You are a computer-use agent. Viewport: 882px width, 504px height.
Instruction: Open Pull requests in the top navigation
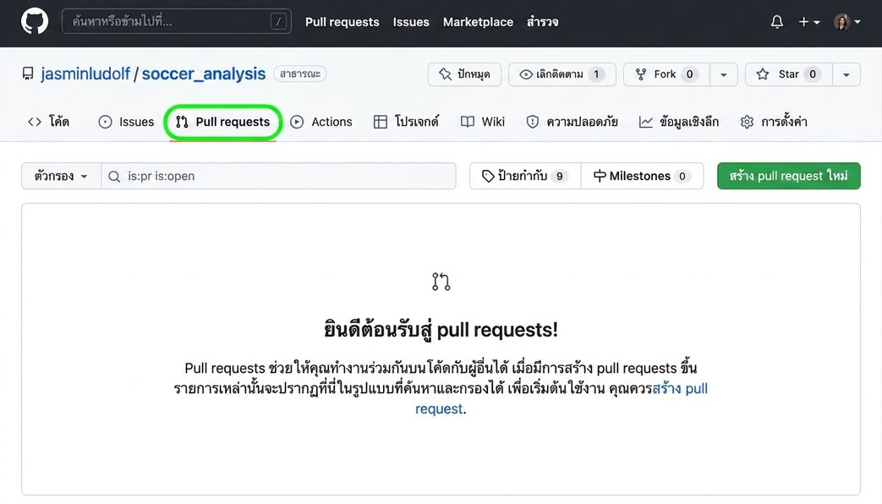coord(342,22)
